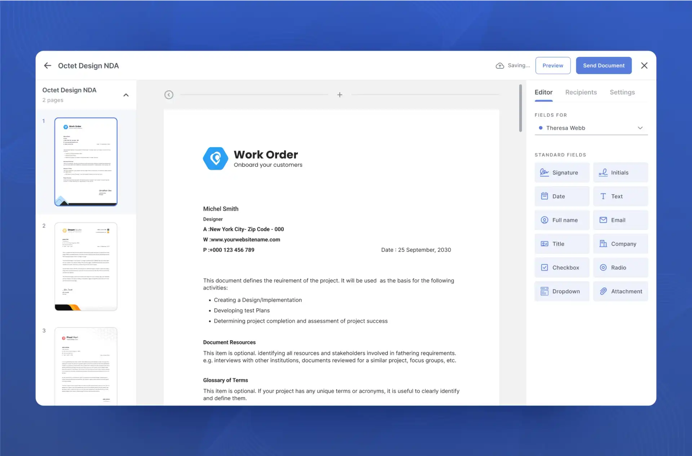Viewport: 692px width, 456px height.
Task: Click the Preview button
Action: point(553,65)
